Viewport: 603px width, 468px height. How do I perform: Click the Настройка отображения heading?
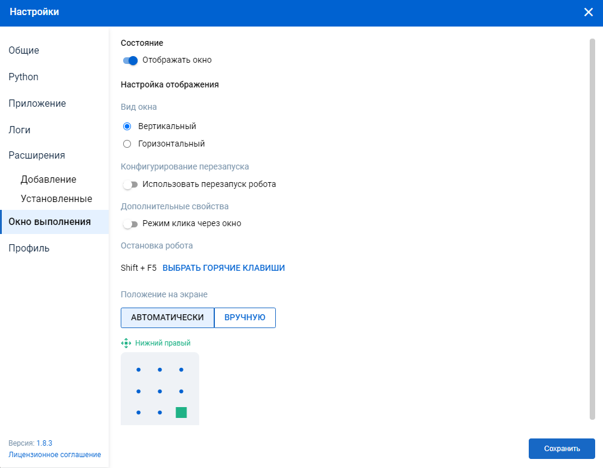(170, 84)
